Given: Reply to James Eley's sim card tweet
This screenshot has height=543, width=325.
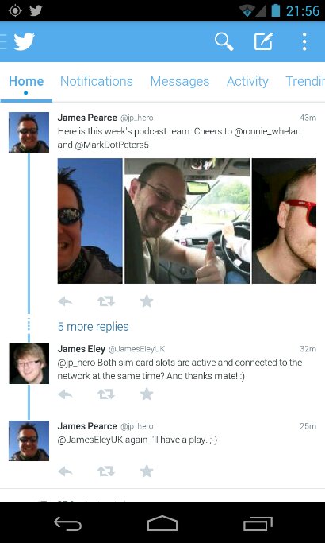Looking at the screenshot, I should pyautogui.click(x=65, y=394).
